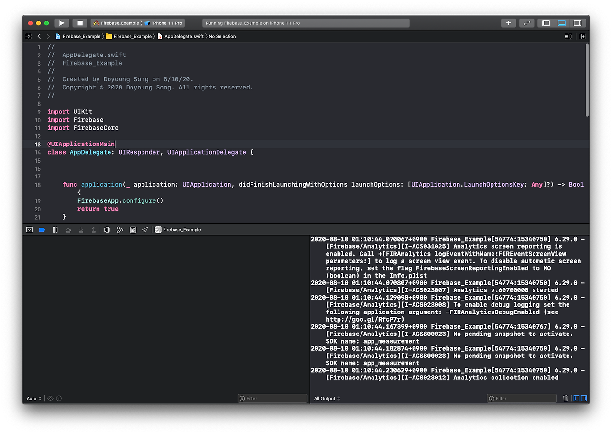This screenshot has height=434, width=612.
Task: Clear console with trash icon
Action: click(x=566, y=398)
